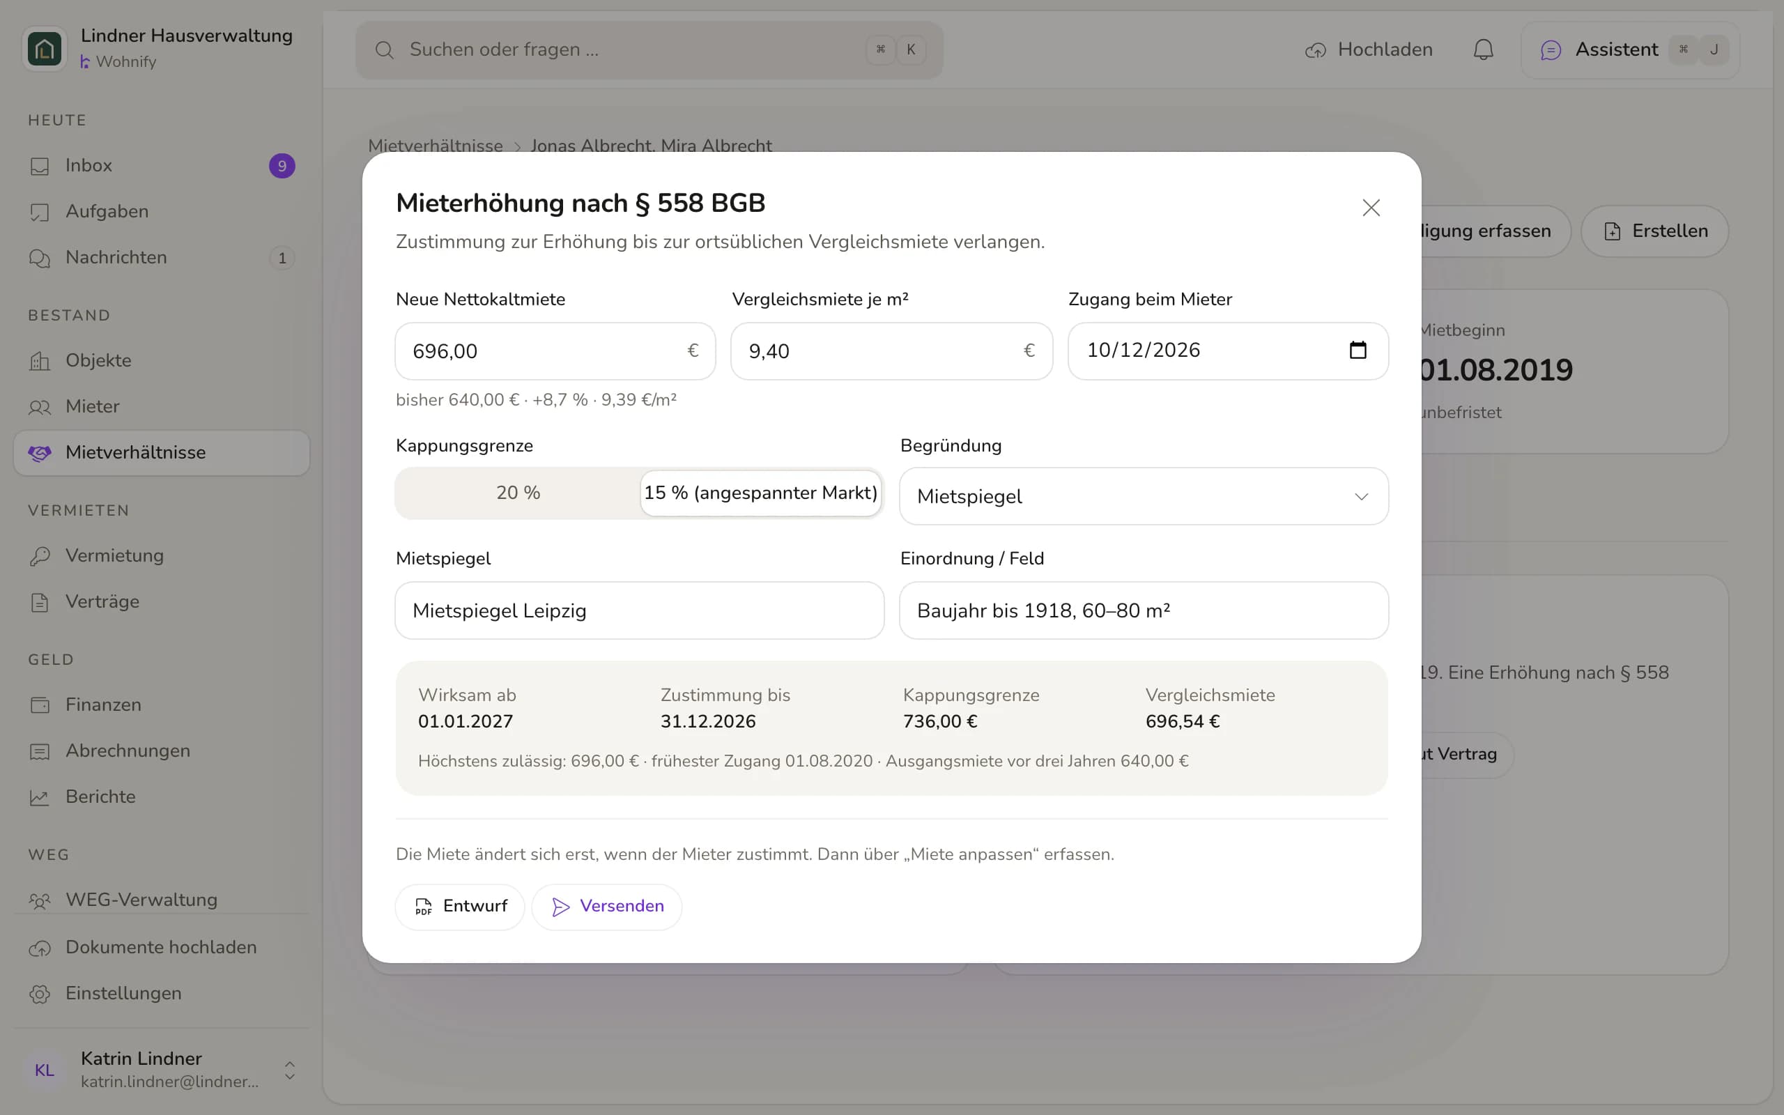
Task: Click the Vermietung key icon
Action: (40, 556)
